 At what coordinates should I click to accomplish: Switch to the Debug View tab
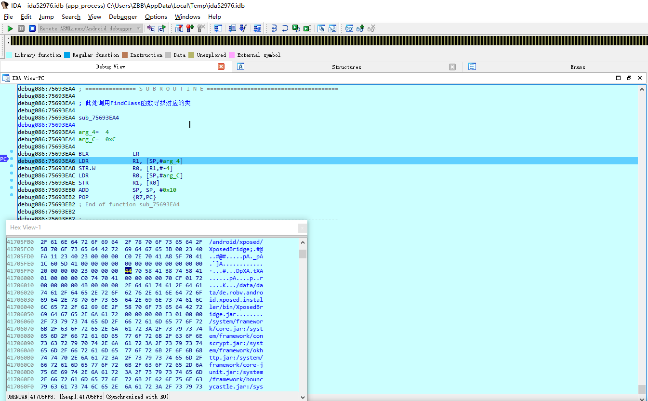point(110,67)
